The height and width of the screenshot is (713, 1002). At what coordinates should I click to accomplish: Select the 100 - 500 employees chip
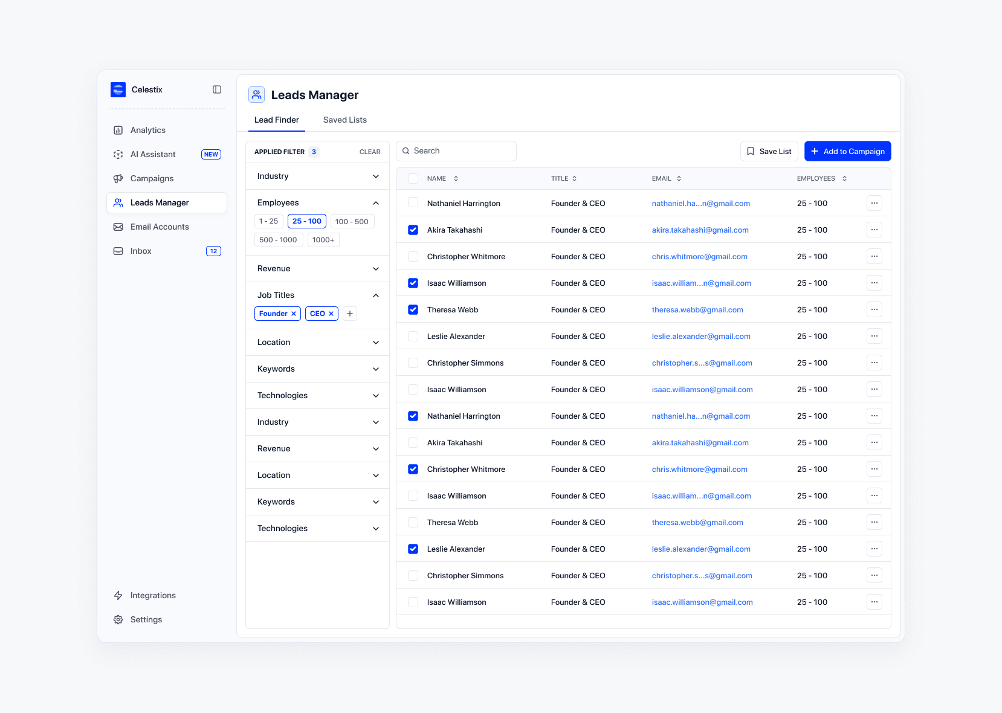(352, 221)
